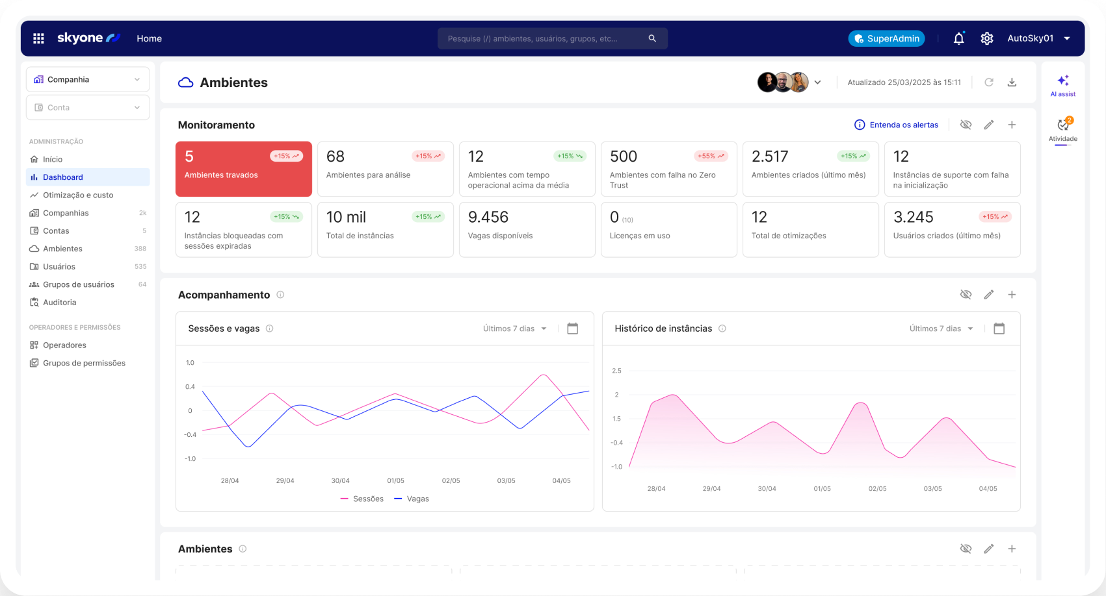This screenshot has width=1106, height=596.
Task: Download the Ambientes report
Action: pos(1012,82)
